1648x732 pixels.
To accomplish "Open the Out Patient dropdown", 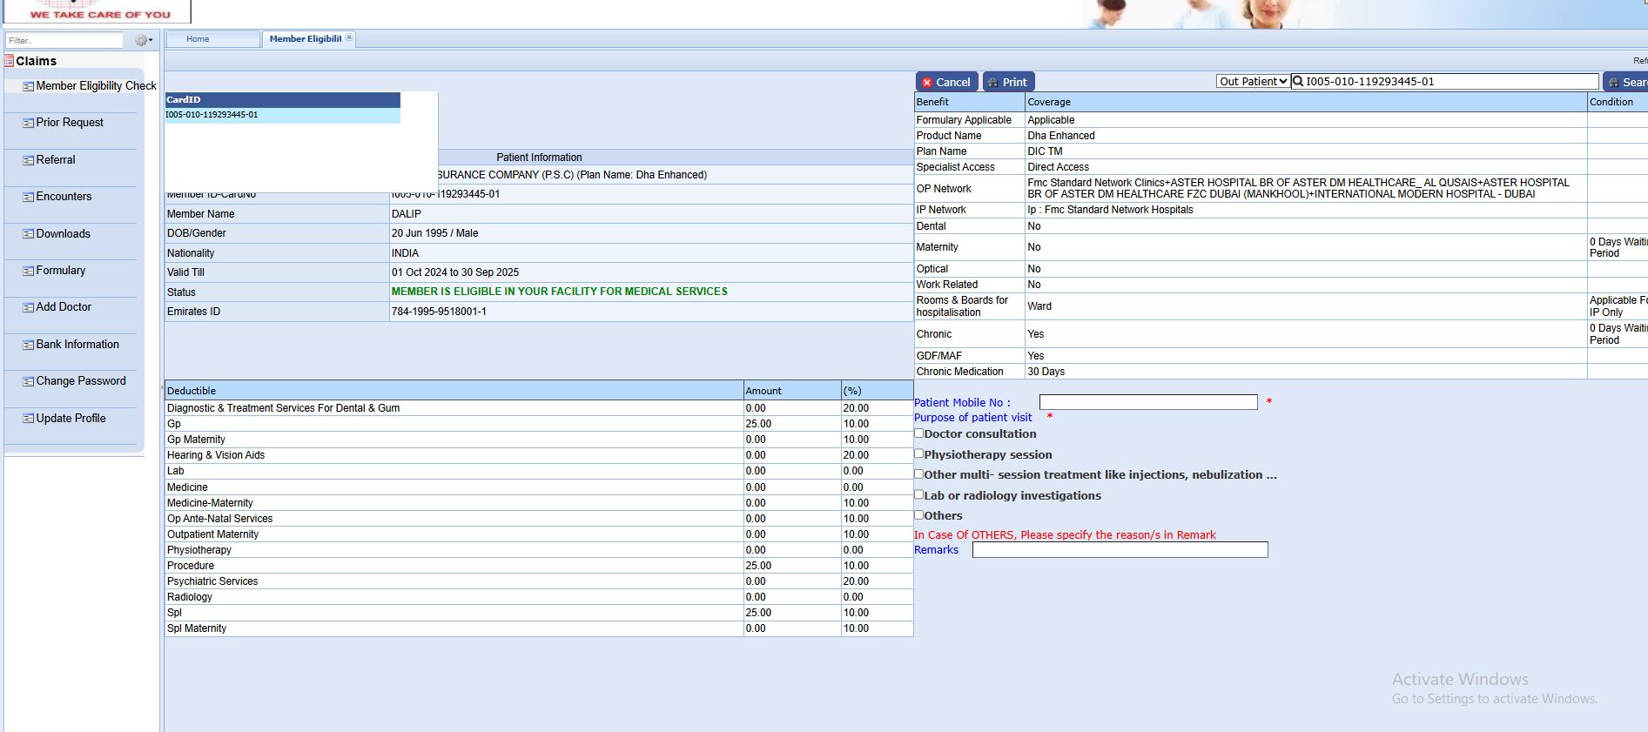I will coord(1252,82).
